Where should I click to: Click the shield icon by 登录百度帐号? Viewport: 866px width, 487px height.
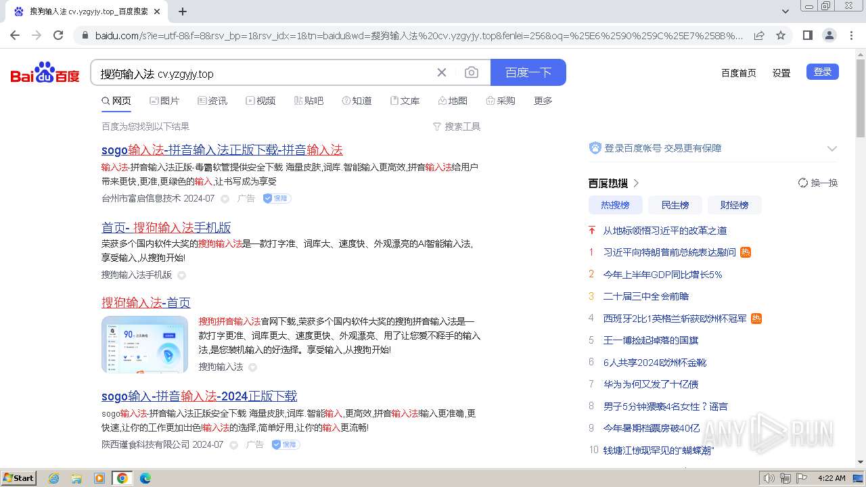click(x=595, y=147)
